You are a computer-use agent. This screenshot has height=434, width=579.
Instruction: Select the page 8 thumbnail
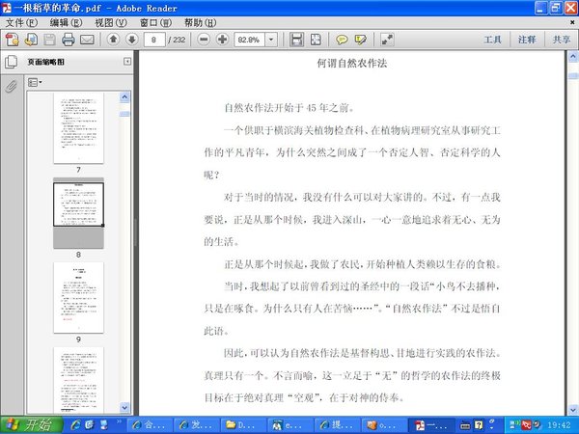coord(79,213)
